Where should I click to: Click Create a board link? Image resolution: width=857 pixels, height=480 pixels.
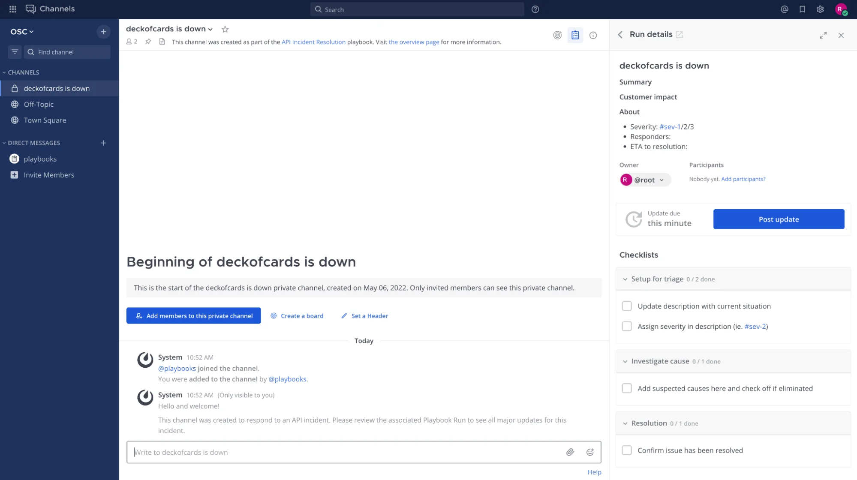[297, 316]
